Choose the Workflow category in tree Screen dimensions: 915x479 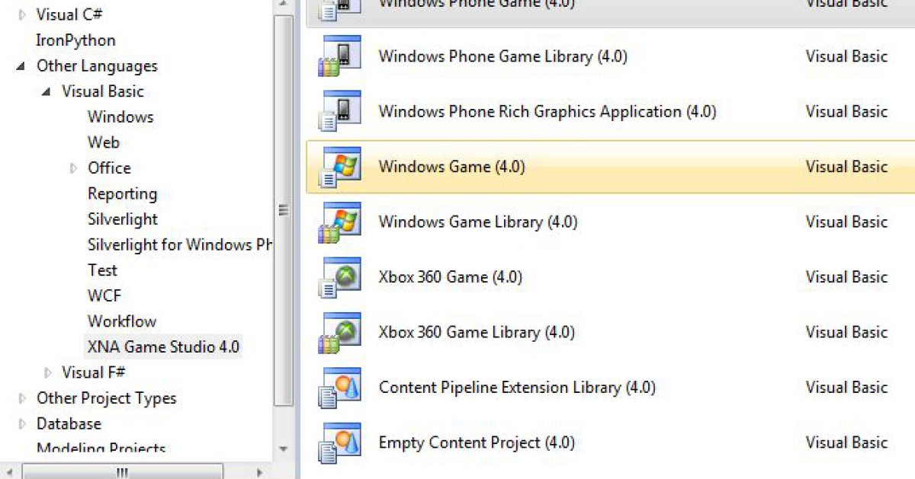point(121,321)
